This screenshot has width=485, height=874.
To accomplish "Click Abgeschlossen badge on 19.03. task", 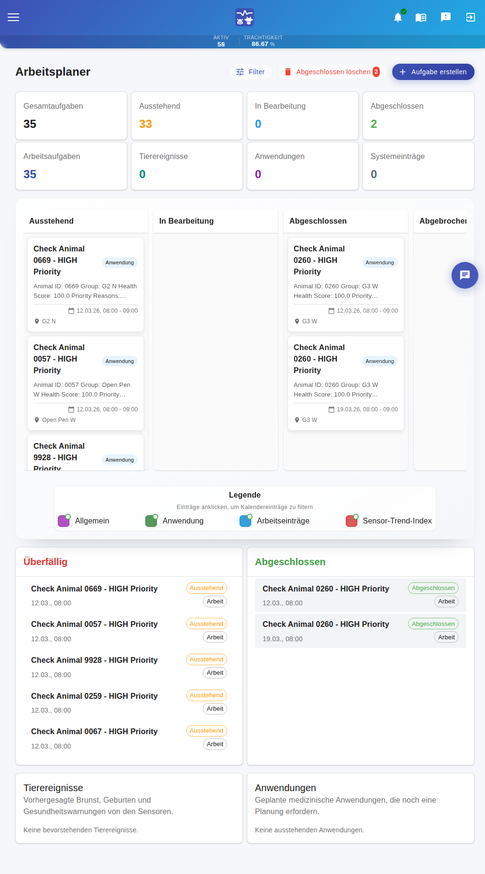I will pyautogui.click(x=433, y=624).
